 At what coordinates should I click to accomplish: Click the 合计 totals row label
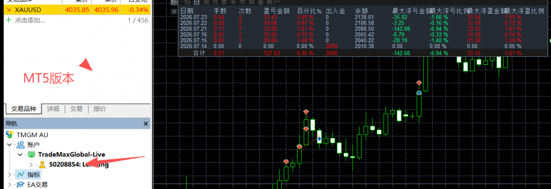[199, 53]
